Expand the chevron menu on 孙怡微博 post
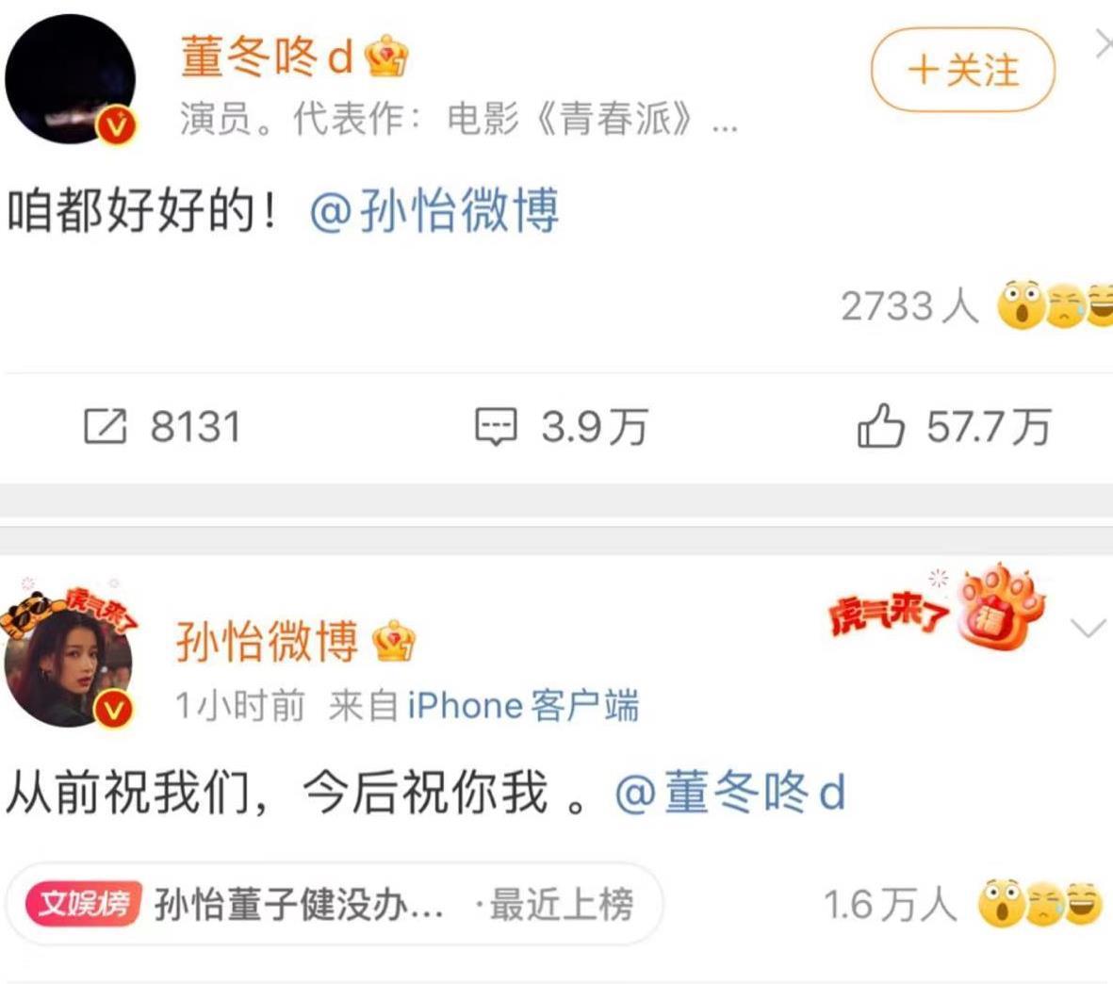 pyautogui.click(x=1088, y=628)
